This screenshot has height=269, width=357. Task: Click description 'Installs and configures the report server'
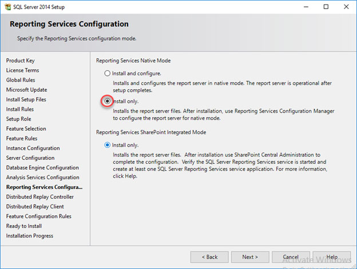click(222, 87)
